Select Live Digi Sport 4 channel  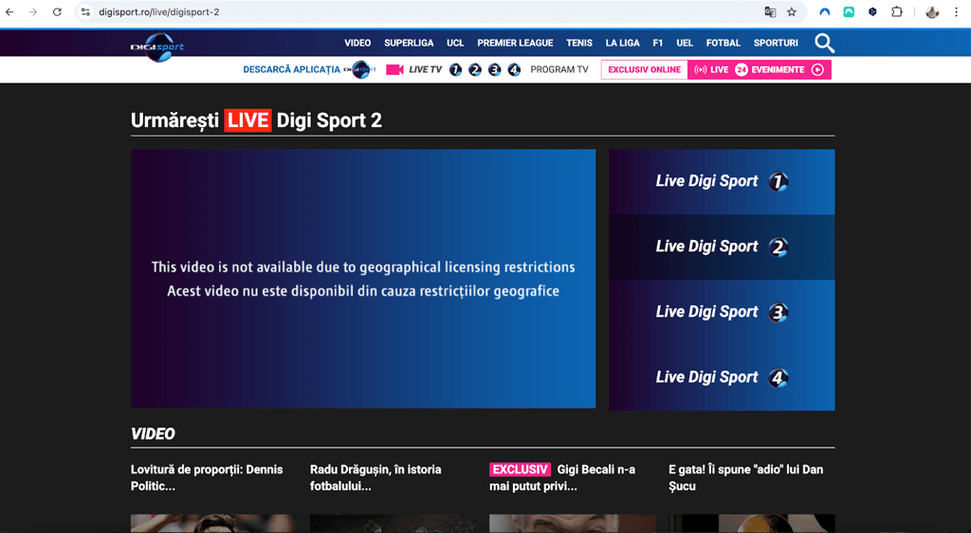722,377
